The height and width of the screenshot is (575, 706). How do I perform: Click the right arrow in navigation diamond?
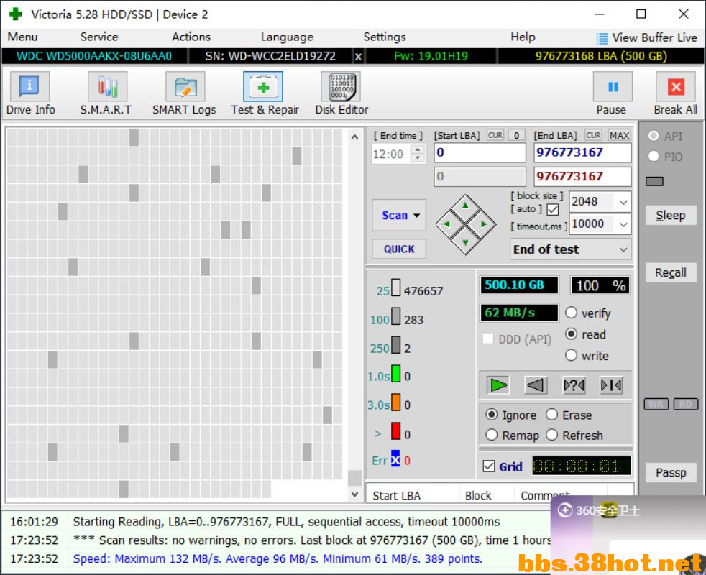(x=484, y=224)
